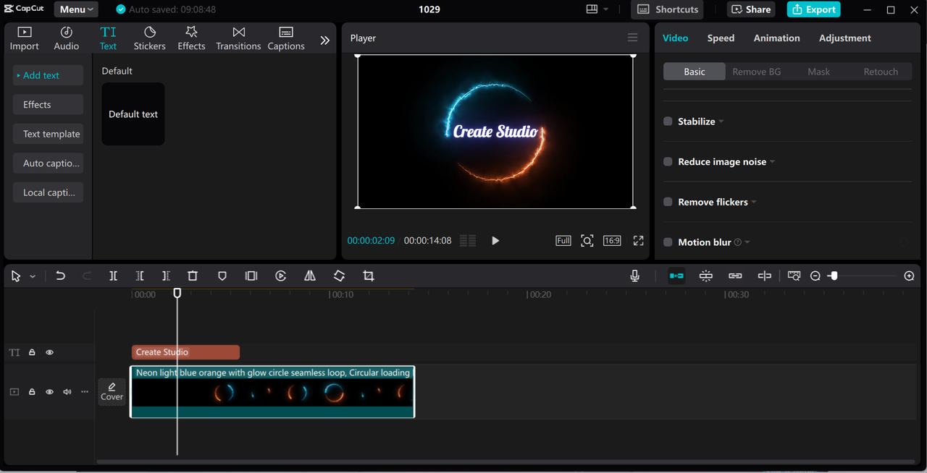927x473 pixels.
Task: Select the Remove BG sub-tab
Action: [756, 72]
